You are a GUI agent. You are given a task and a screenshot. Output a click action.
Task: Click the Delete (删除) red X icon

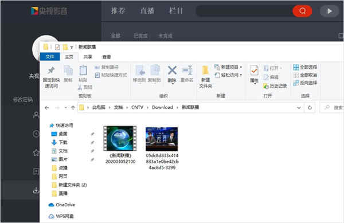172,71
